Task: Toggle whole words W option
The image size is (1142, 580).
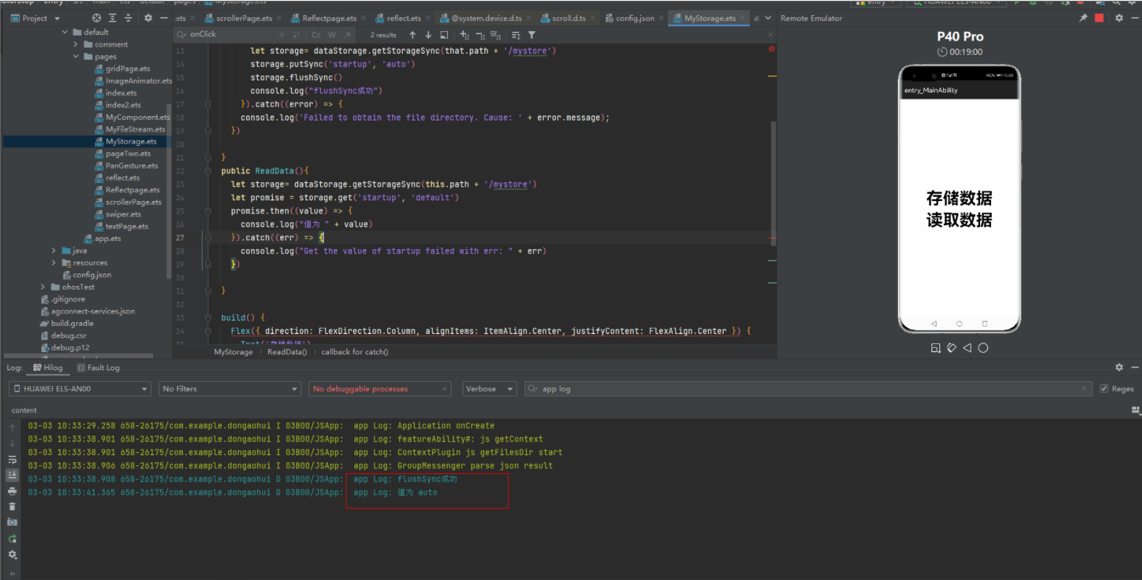Action: 332,35
